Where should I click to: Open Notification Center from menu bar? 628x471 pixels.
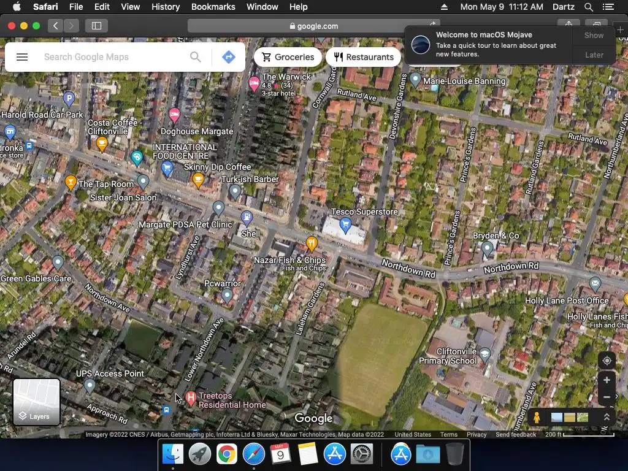click(x=608, y=7)
